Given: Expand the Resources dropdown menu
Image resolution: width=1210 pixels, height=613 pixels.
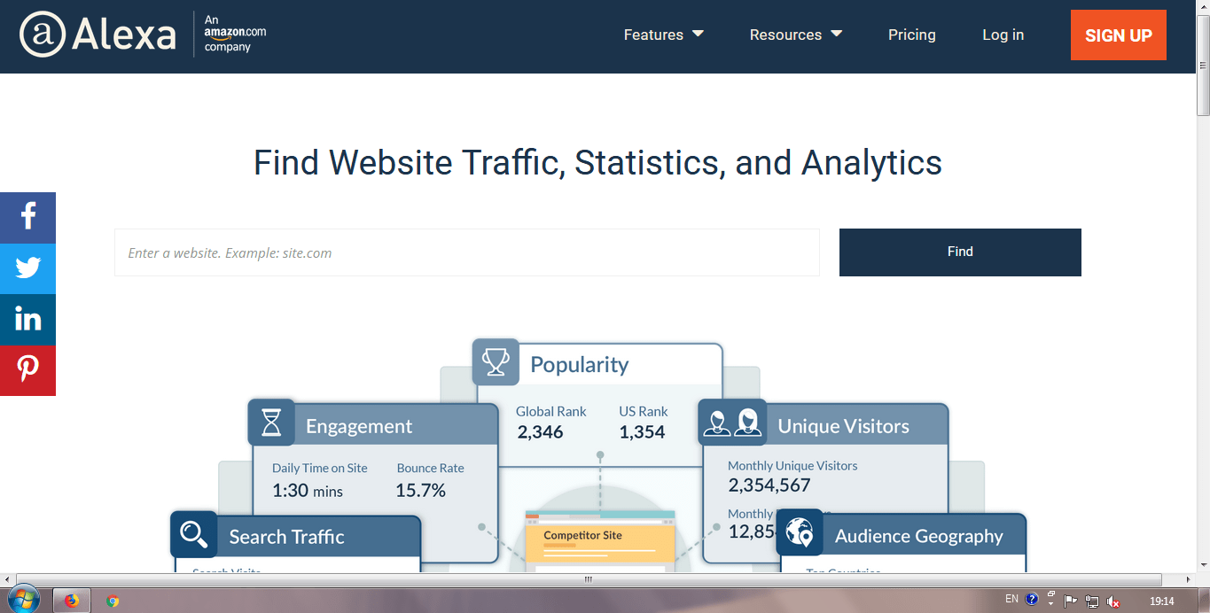Looking at the screenshot, I should point(796,35).
